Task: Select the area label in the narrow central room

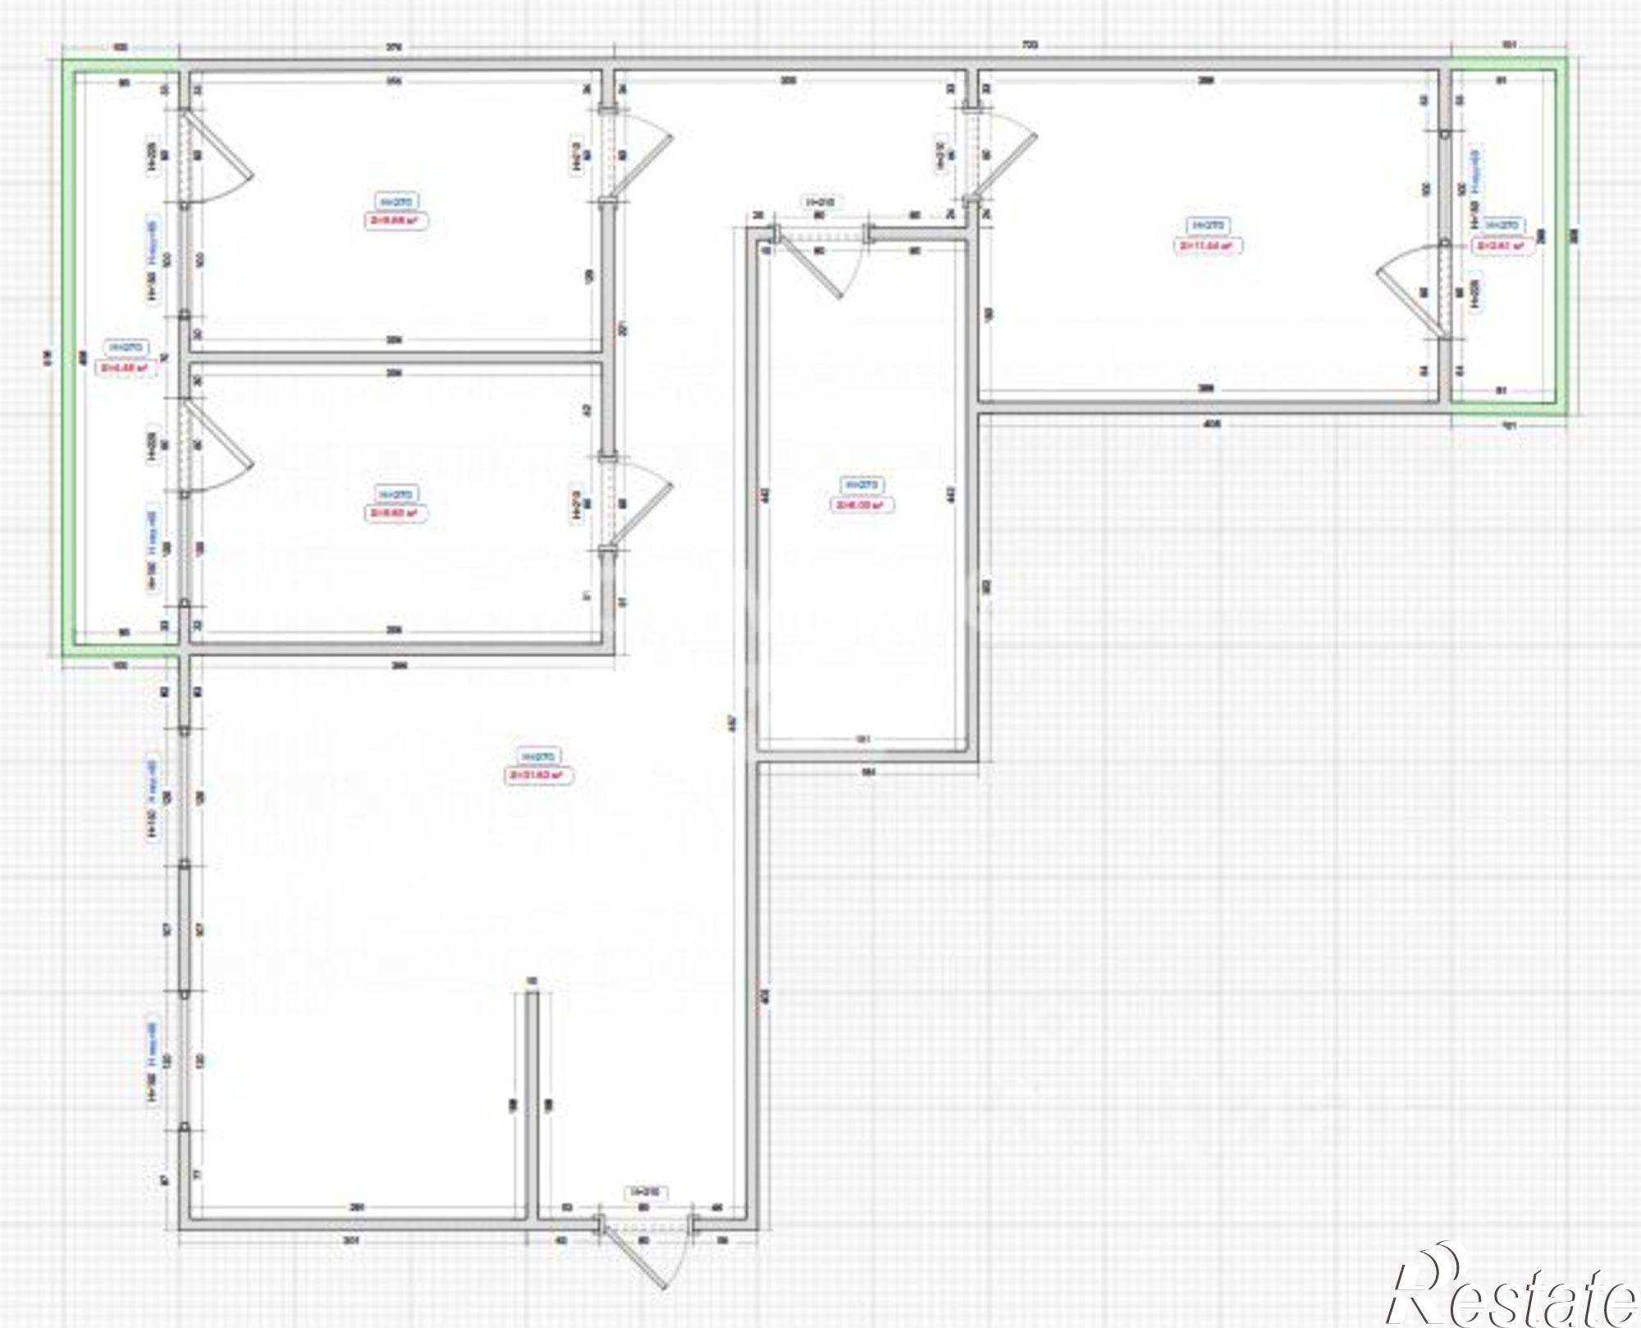Action: [x=861, y=506]
